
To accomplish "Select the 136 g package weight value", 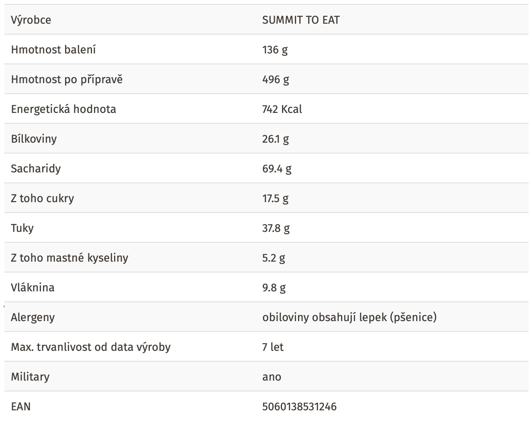I will [x=275, y=50].
